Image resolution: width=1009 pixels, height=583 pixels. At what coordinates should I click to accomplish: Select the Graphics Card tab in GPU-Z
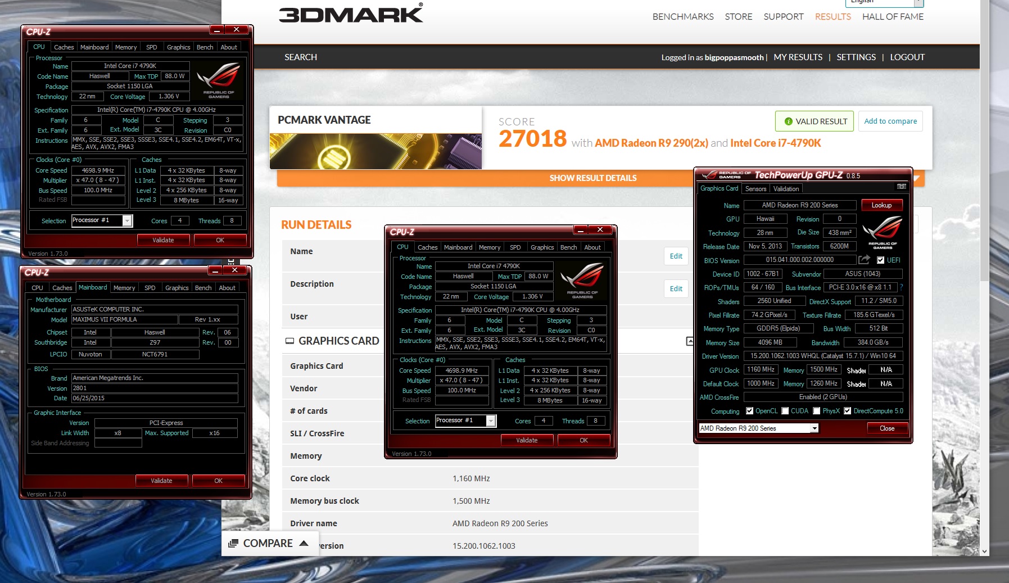click(x=719, y=188)
